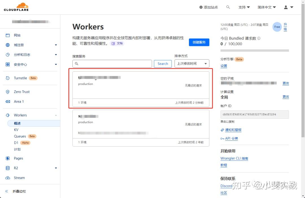Open Queues under Workers
Image resolution: width=305 pixels, height=198 pixels.
click(x=20, y=136)
